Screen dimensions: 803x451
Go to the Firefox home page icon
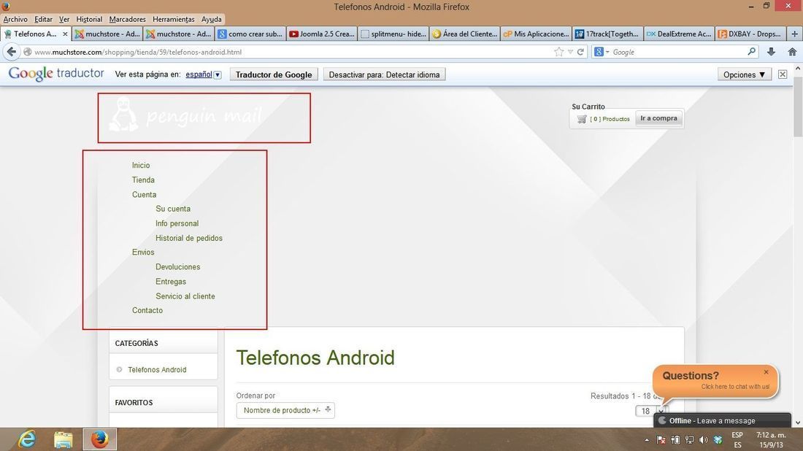tap(792, 52)
